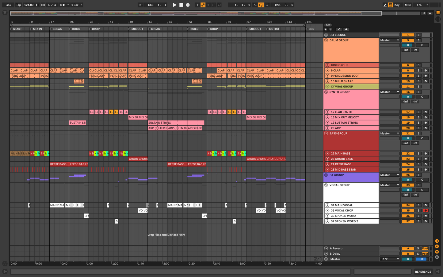Switch on Key map mode
443x277 pixels.
[397, 5]
